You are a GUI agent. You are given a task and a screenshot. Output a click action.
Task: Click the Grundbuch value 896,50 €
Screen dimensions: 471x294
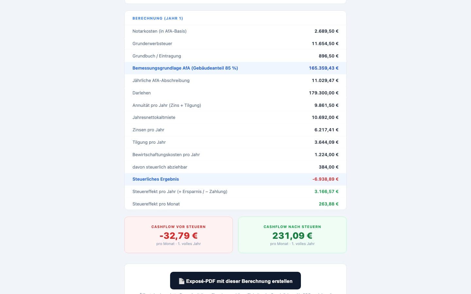329,56
